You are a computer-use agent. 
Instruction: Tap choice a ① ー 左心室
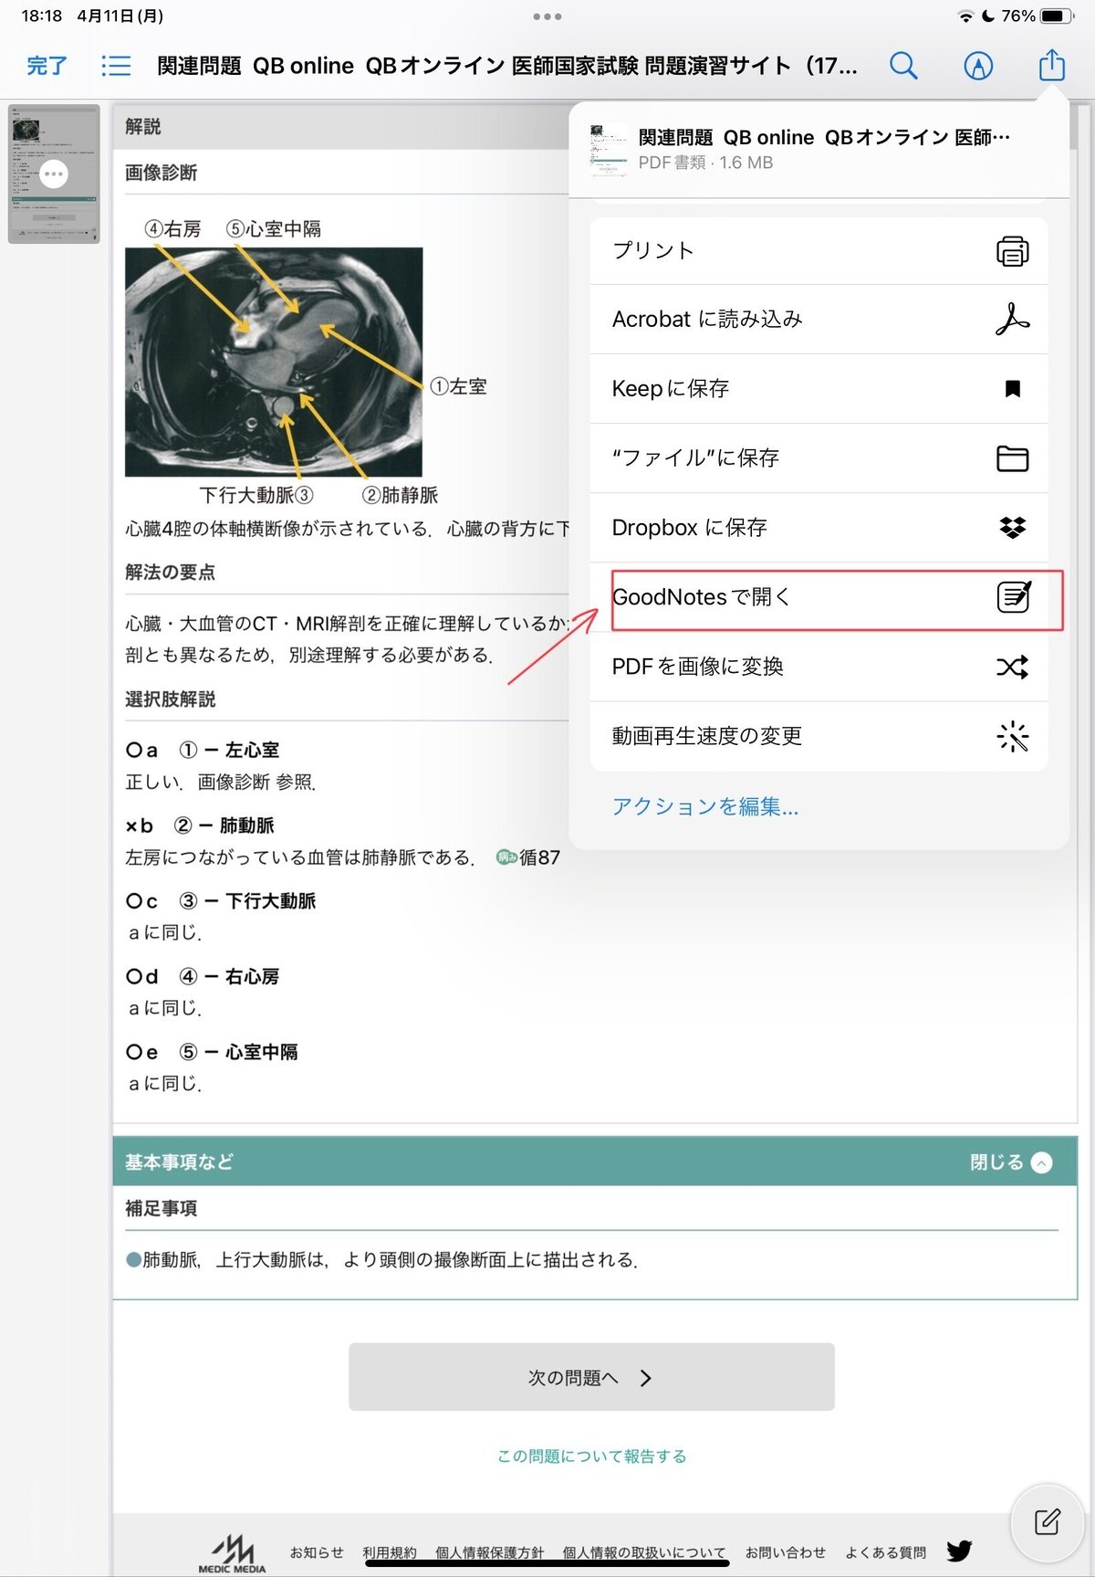click(203, 751)
